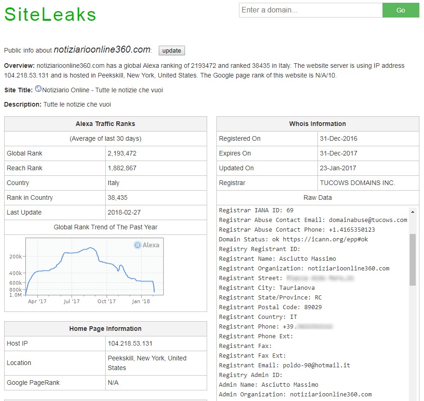
Task: Click the Registrar Abuse Contact Phone line
Action: (x=297, y=230)
